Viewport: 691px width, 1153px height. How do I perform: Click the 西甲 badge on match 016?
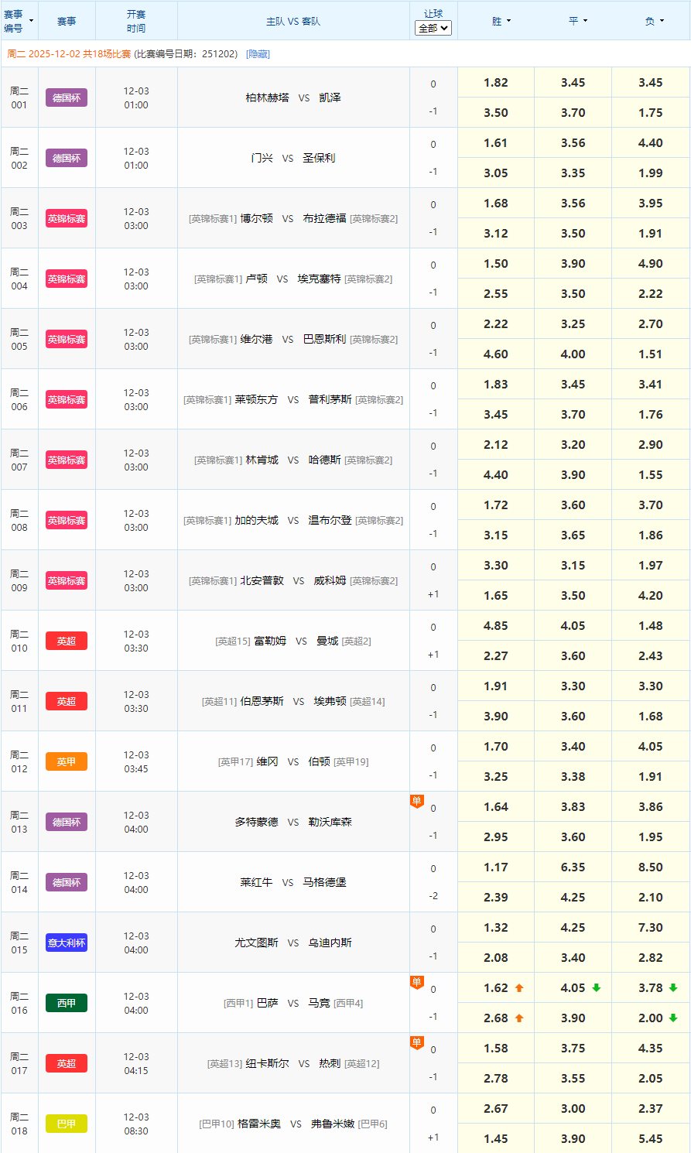pyautogui.click(x=67, y=1003)
